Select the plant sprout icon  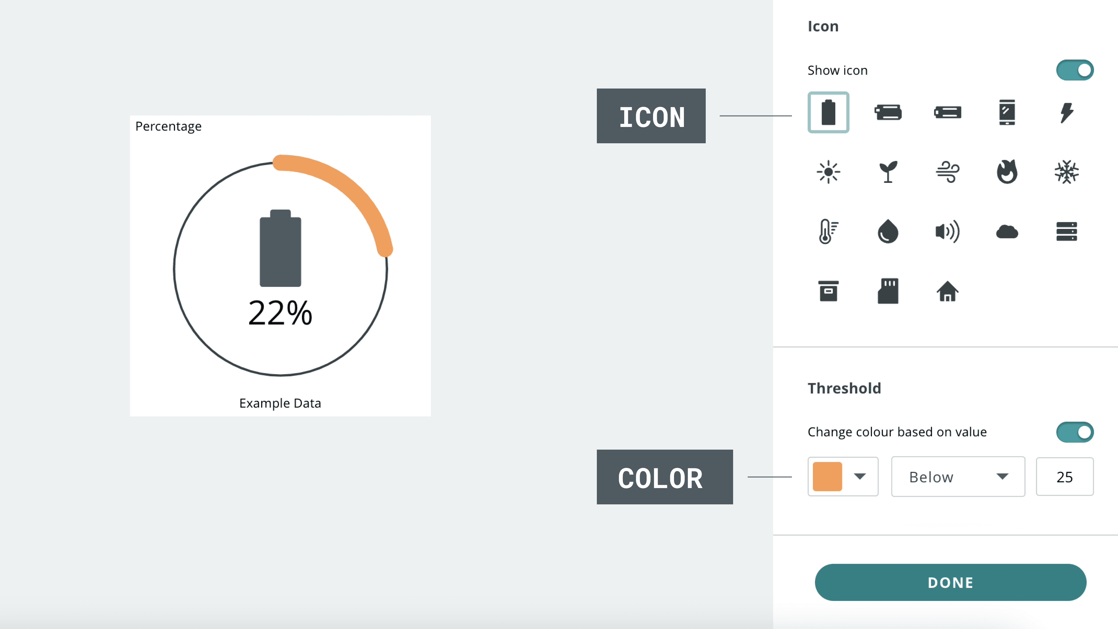pos(887,172)
